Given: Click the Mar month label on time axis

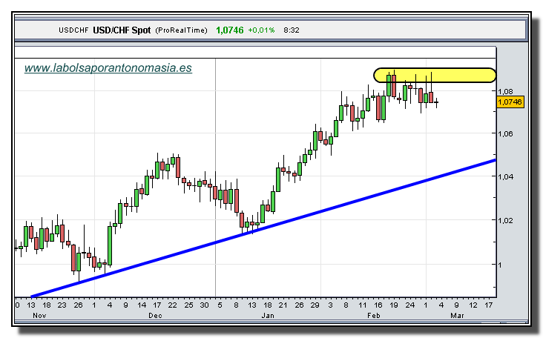Looking at the screenshot, I should click(457, 315).
